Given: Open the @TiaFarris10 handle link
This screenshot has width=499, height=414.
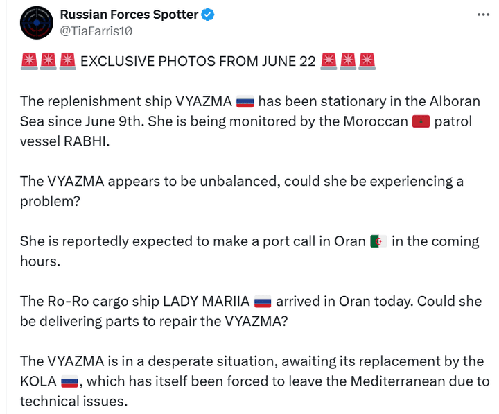Looking at the screenshot, I should pyautogui.click(x=96, y=31).
